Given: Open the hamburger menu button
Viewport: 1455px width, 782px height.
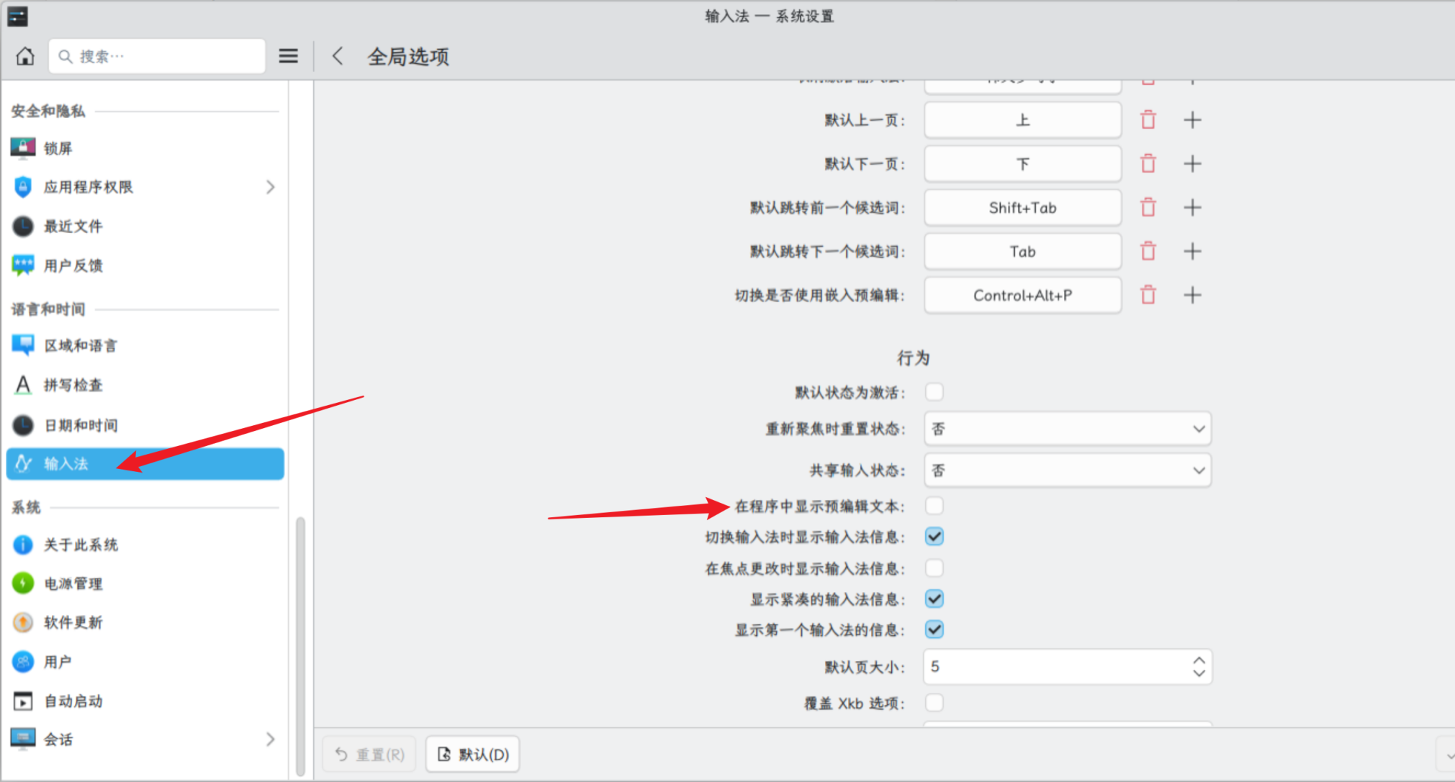Looking at the screenshot, I should tap(288, 56).
